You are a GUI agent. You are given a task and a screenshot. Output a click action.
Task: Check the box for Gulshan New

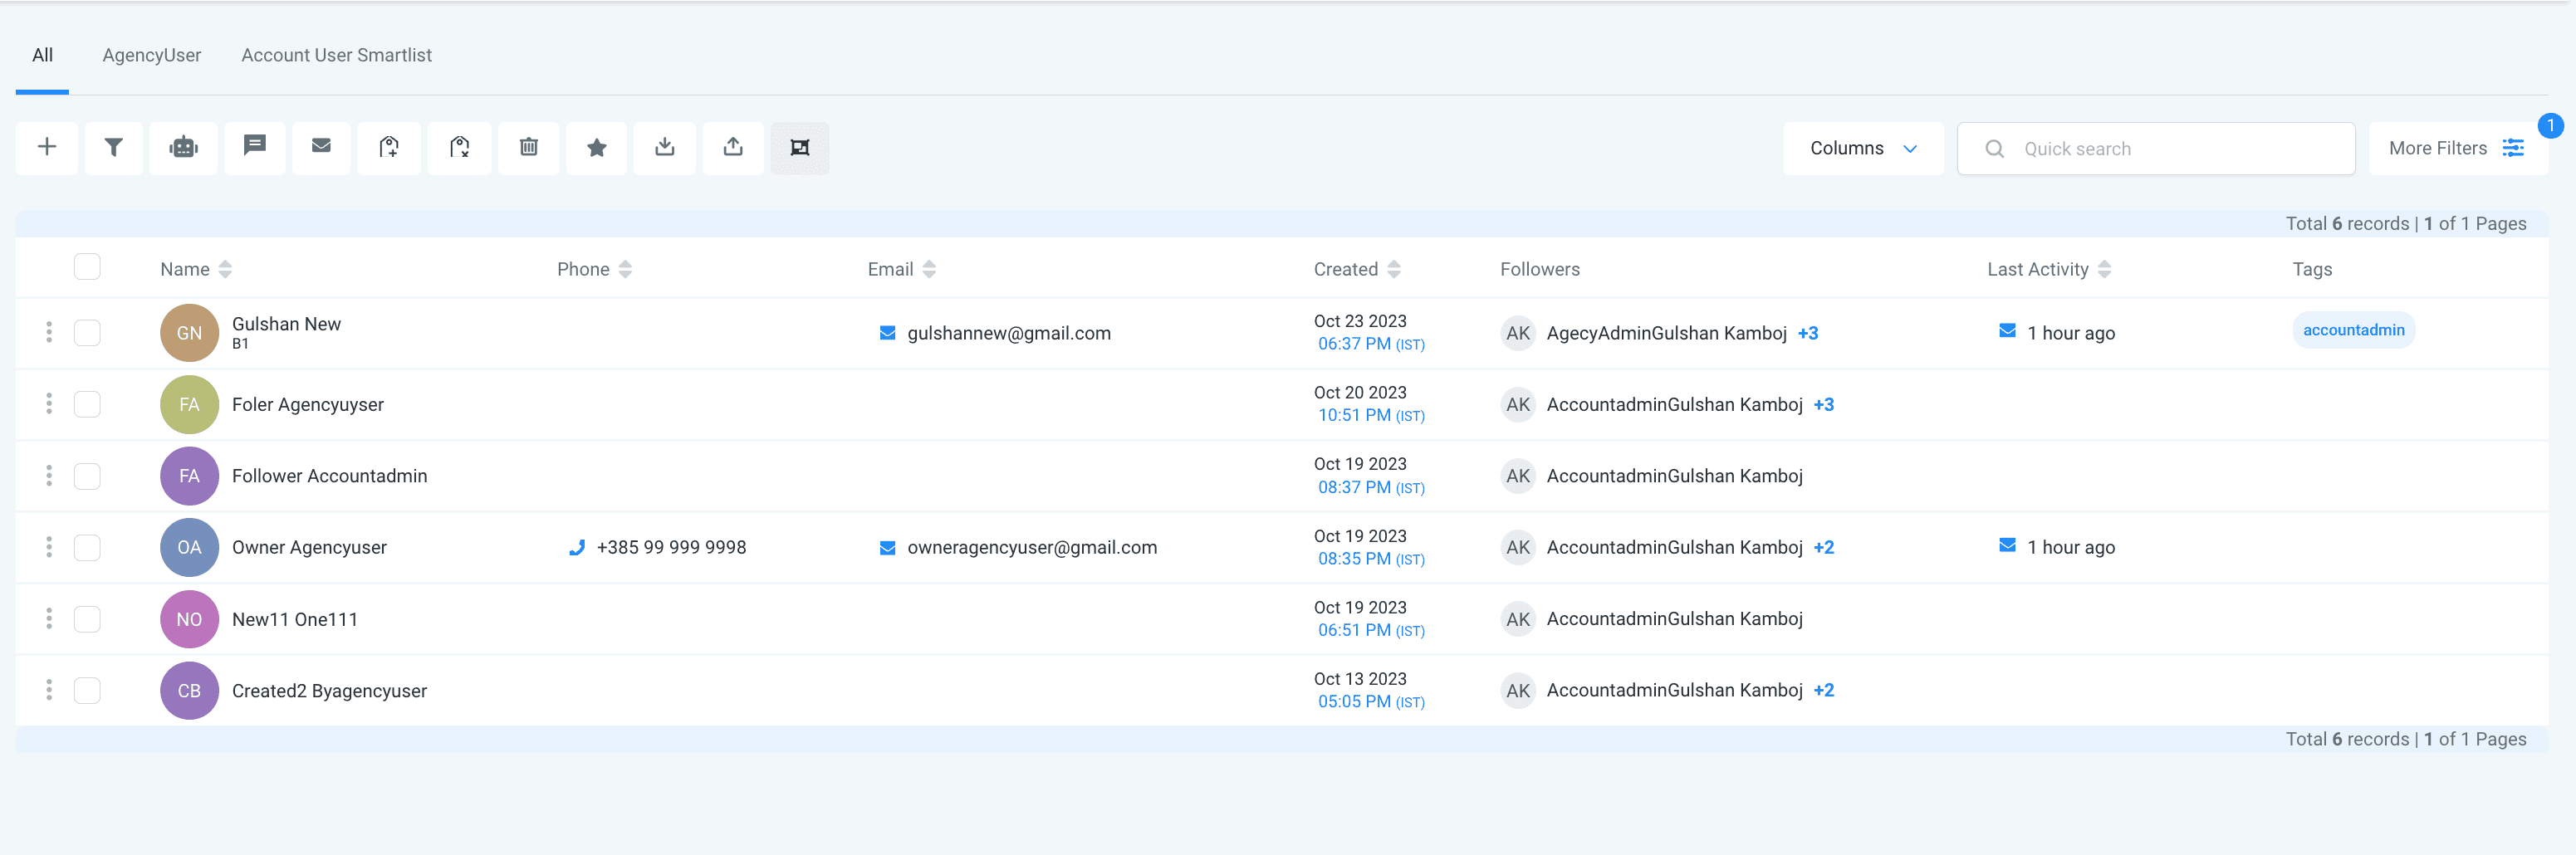[87, 332]
